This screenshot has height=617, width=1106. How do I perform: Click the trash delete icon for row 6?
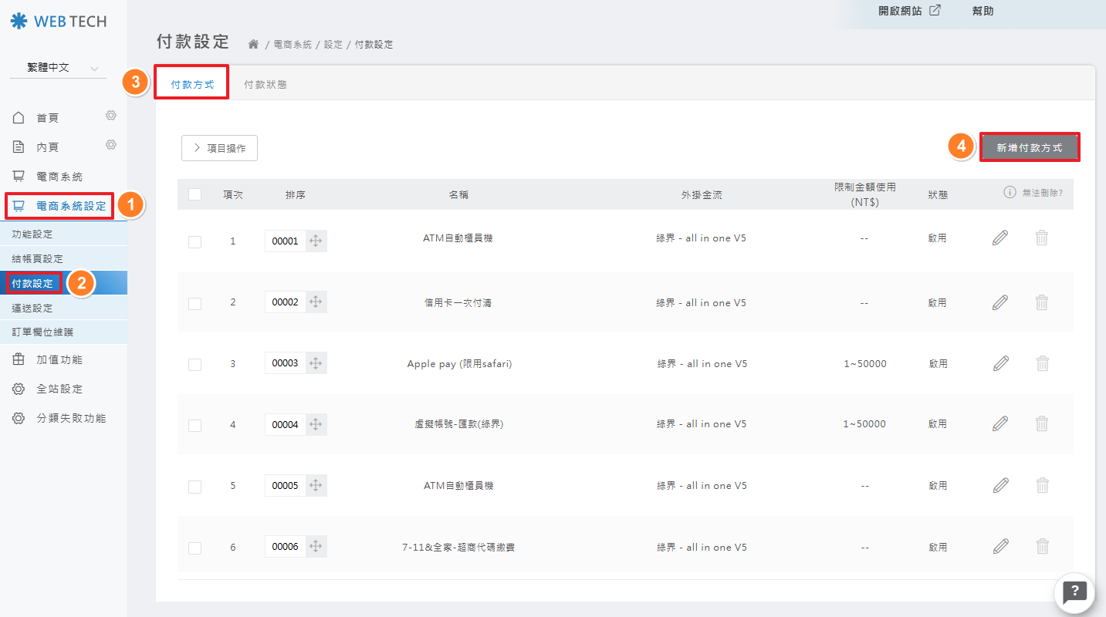[x=1042, y=547]
